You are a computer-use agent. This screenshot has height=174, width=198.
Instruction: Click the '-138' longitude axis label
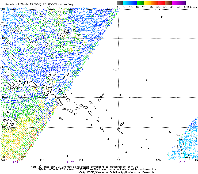click(157, 160)
